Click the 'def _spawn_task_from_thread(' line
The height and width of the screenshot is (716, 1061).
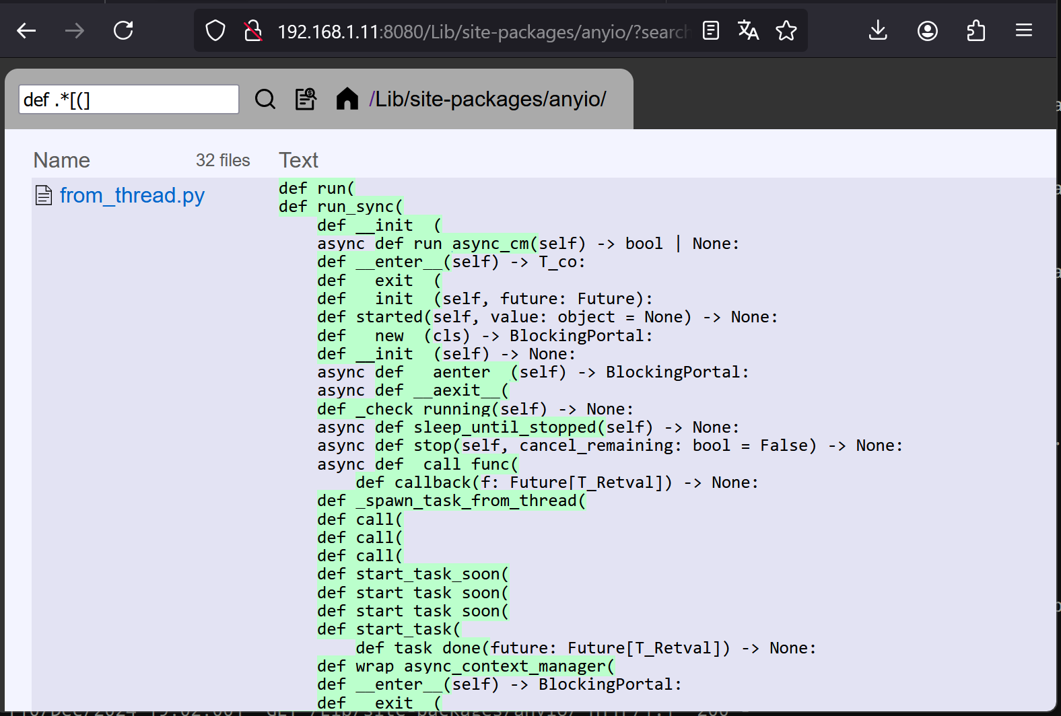click(x=452, y=501)
